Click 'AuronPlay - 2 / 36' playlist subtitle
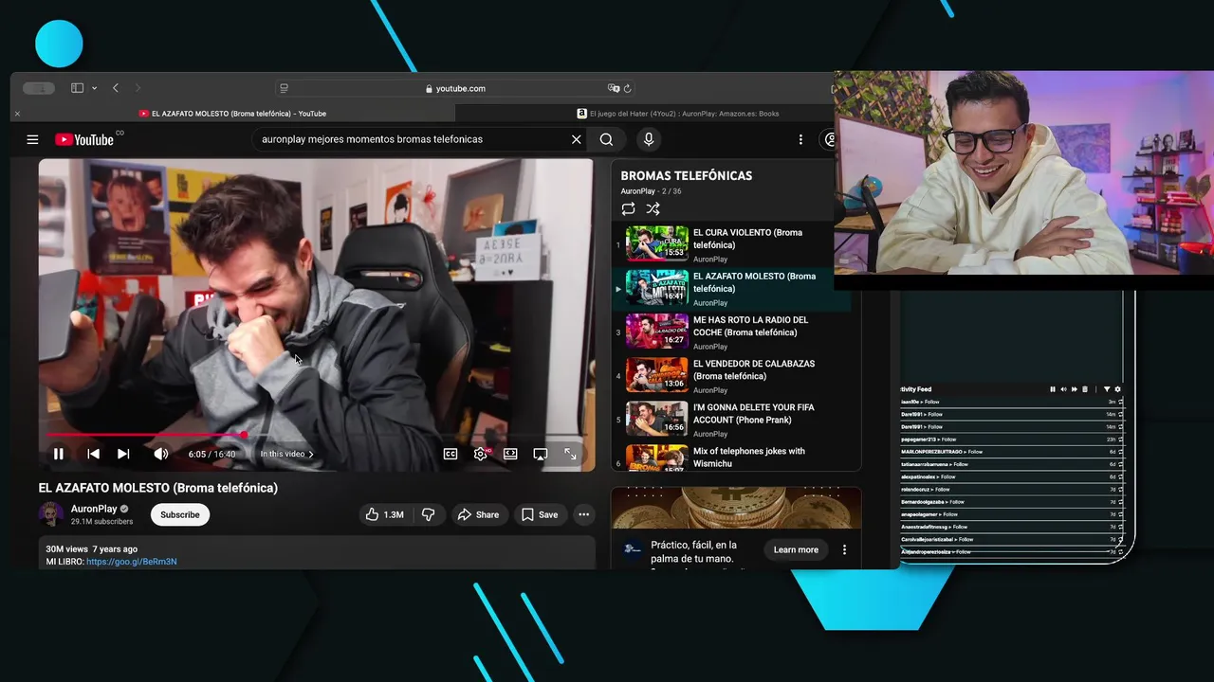The width and height of the screenshot is (1214, 682). click(651, 191)
